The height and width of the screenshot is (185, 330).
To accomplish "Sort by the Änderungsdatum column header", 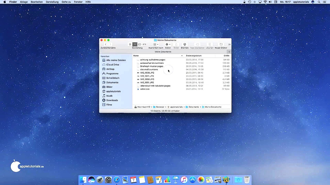I will pos(200,56).
